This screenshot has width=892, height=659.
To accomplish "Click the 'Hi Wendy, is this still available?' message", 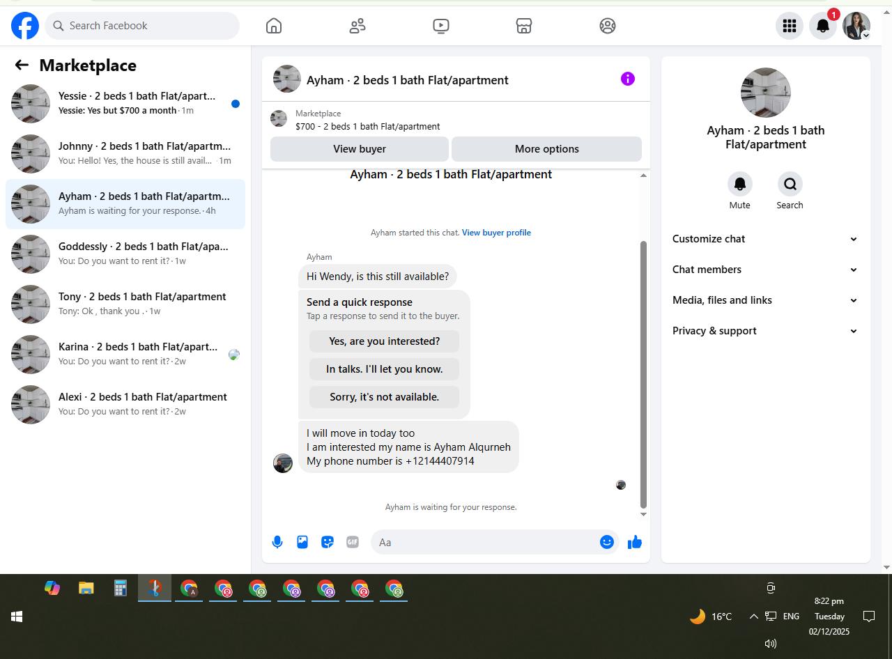I will click(x=378, y=277).
